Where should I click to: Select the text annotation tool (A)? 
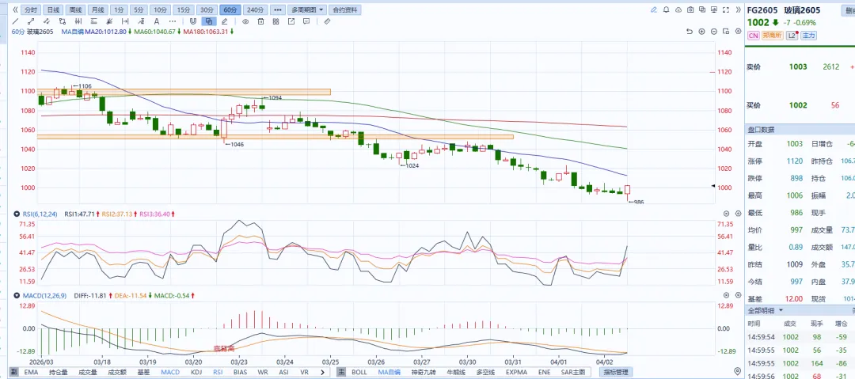point(157,21)
